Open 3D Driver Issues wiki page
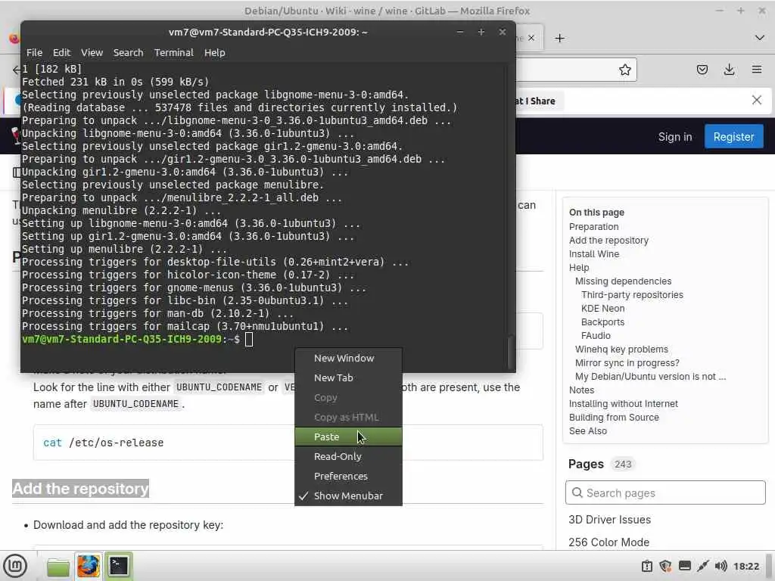Viewport: 775px width, 581px height. (609, 520)
